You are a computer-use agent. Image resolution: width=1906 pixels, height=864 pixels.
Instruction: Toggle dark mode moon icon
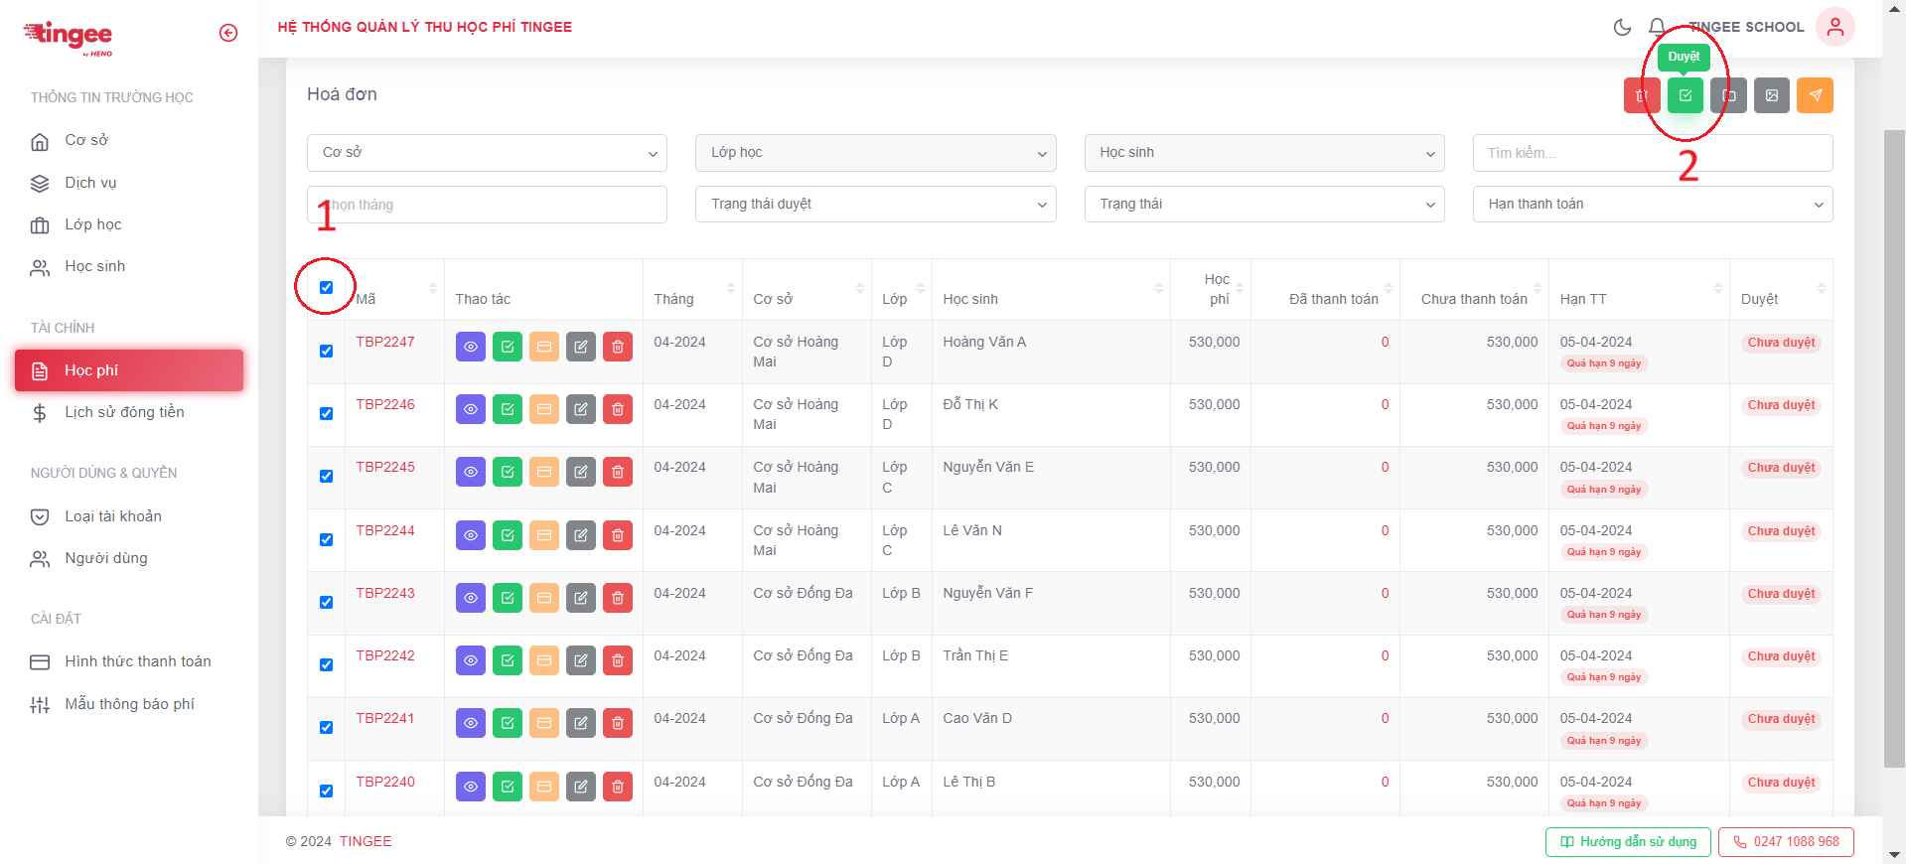[1622, 27]
